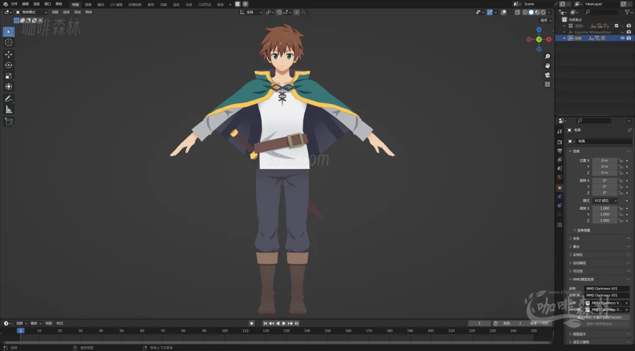The image size is (635, 351).
Task: Open the Edit menu
Action: [x=25, y=4]
